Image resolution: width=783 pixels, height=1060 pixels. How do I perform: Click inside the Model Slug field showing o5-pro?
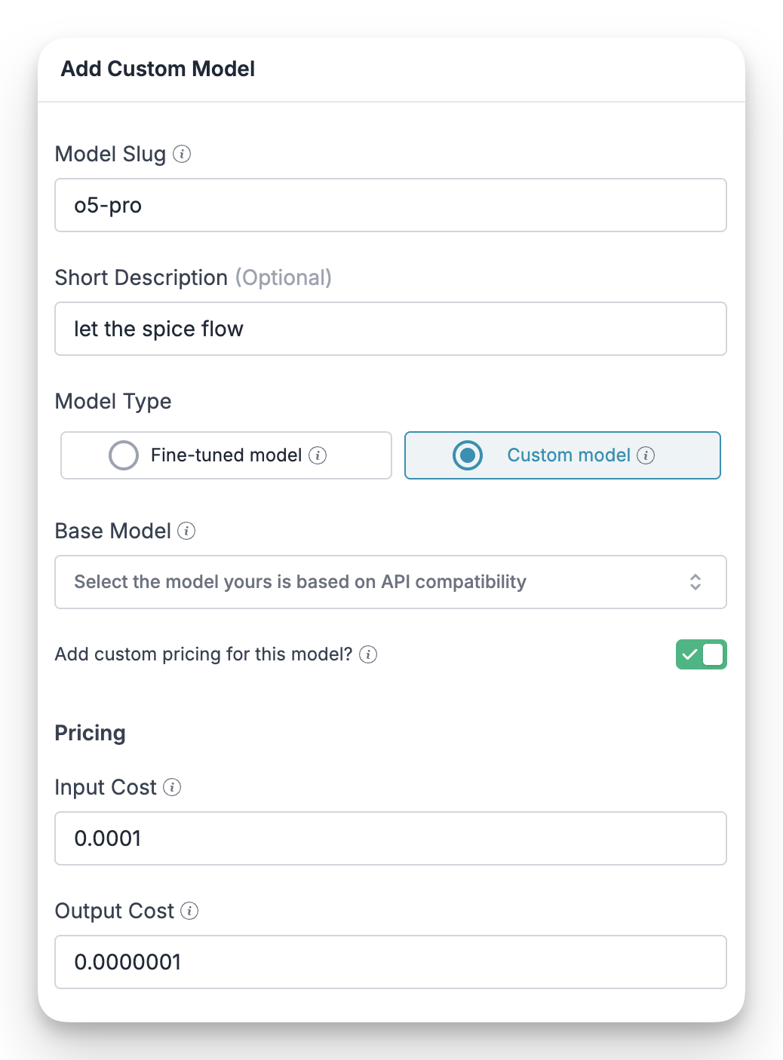[x=391, y=205]
